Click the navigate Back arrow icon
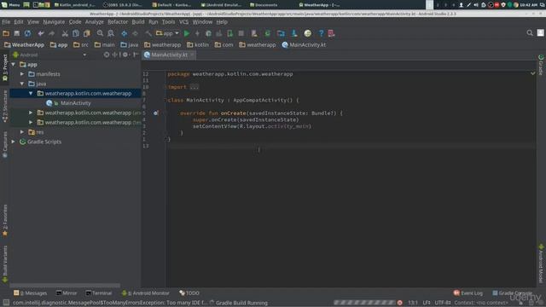The height and width of the screenshot is (307, 546). pos(124,33)
